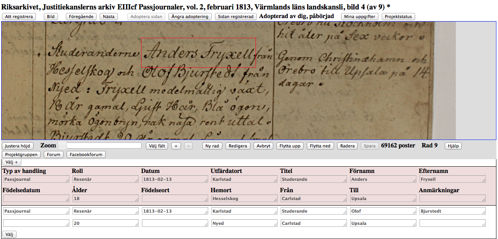Click Ålder field containing 18
The image size is (498, 239).
point(106,199)
